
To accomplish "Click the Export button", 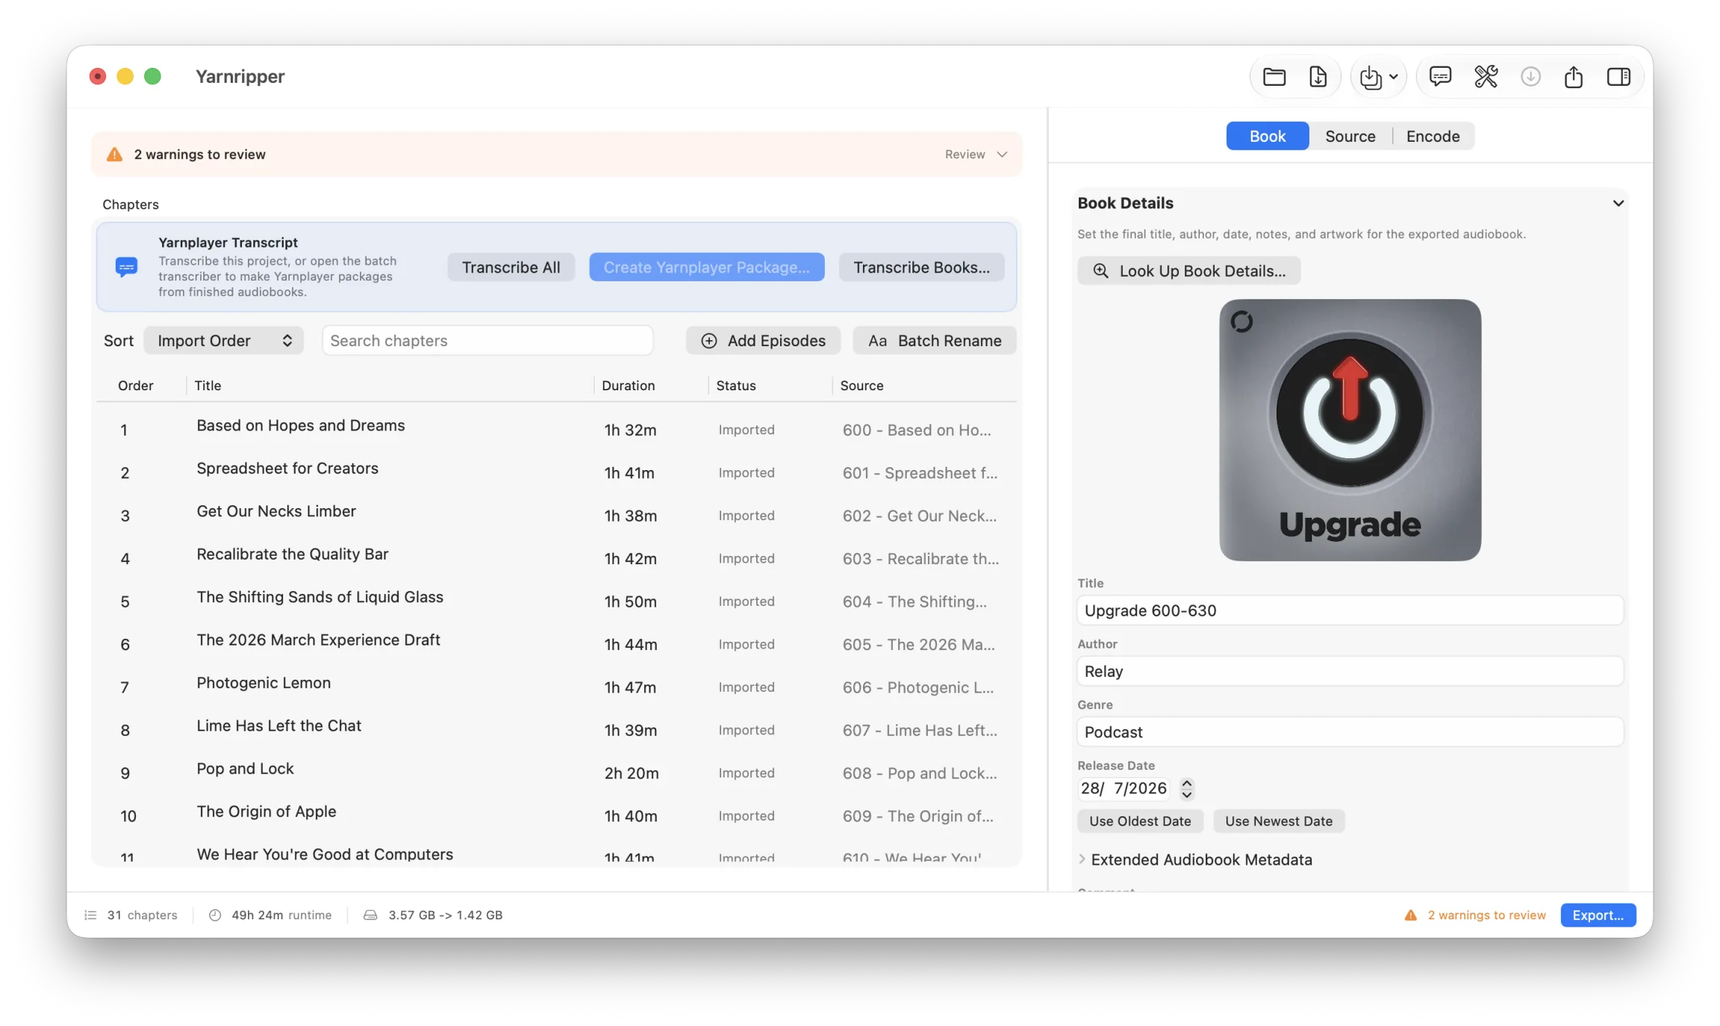I will coord(1598,915).
